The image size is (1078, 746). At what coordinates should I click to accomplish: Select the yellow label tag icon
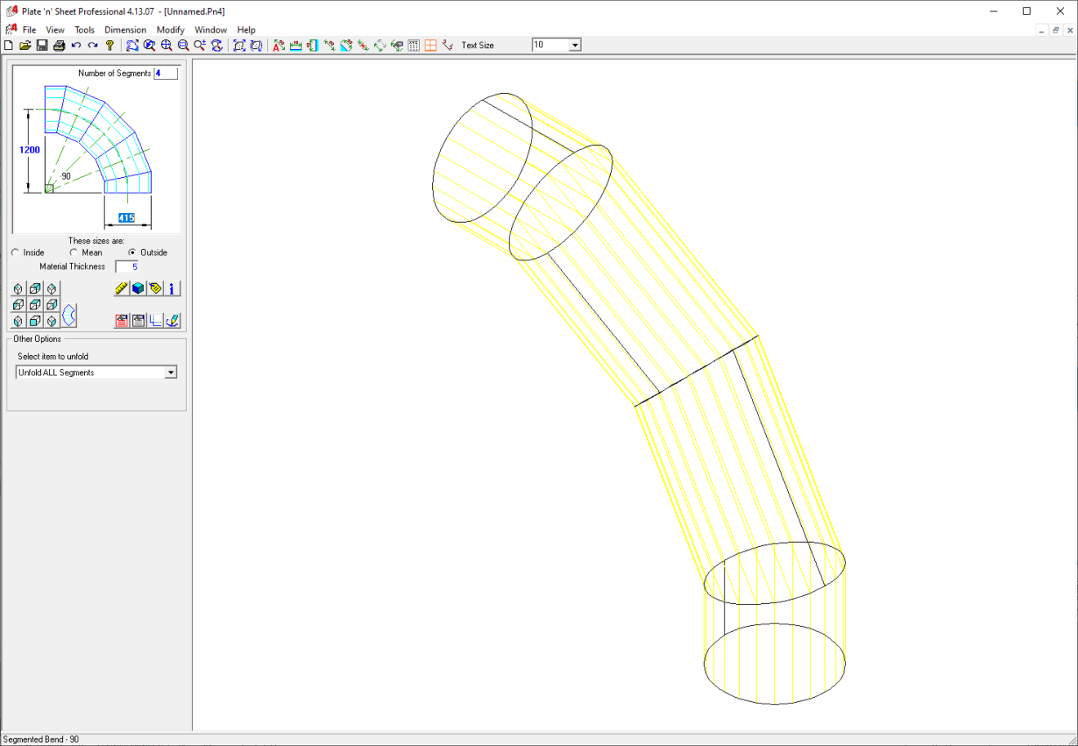tap(154, 288)
